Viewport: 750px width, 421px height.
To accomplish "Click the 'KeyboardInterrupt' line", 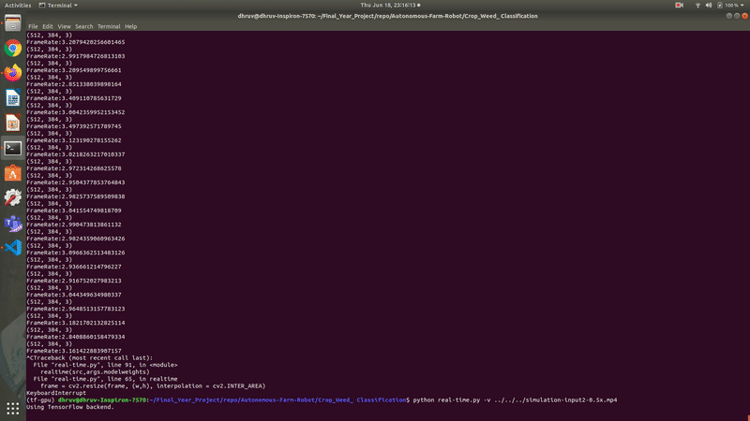I will coord(56,393).
